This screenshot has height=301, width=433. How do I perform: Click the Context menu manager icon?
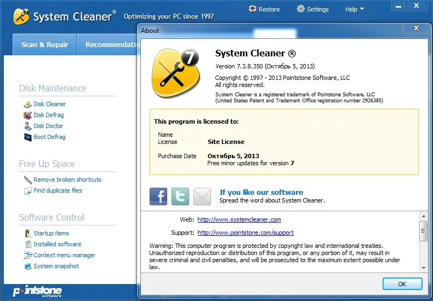pos(27,255)
